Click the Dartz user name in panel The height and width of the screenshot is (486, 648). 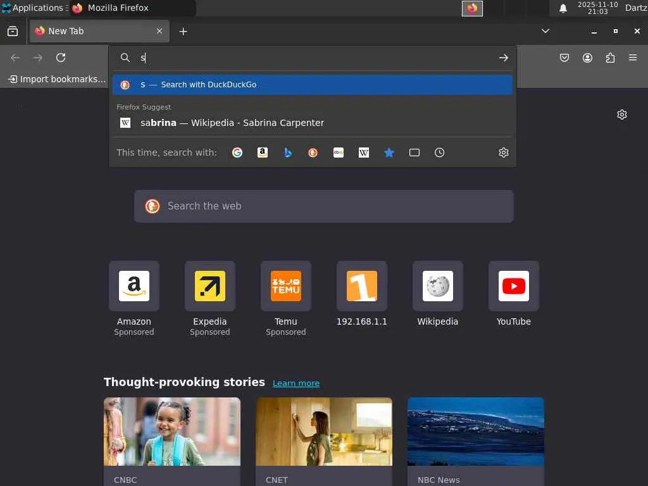[636, 8]
